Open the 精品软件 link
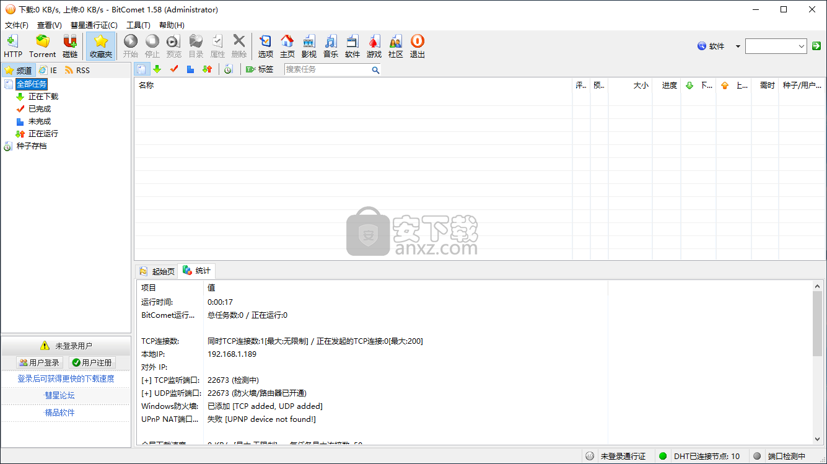827x464 pixels. 59,413
